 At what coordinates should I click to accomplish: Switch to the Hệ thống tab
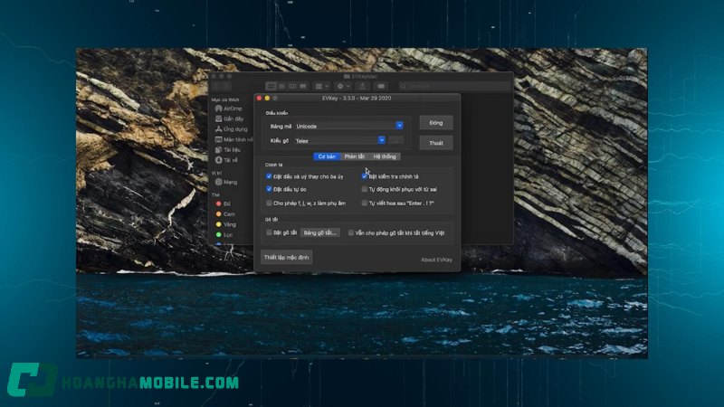tap(385, 156)
